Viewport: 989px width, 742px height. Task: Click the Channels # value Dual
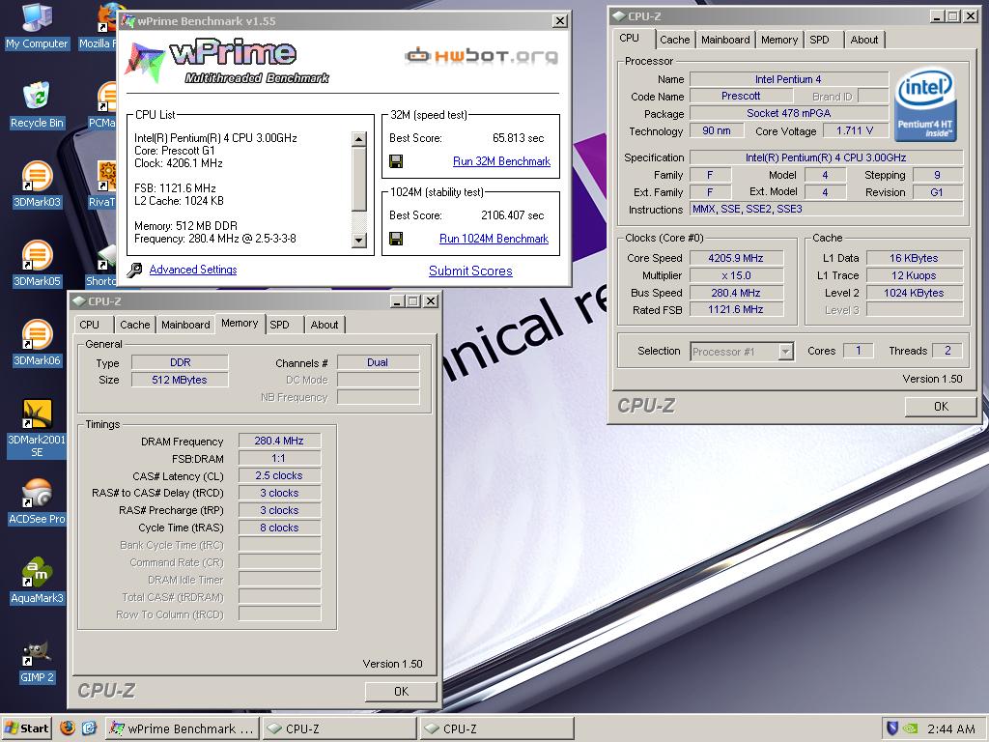click(x=378, y=362)
